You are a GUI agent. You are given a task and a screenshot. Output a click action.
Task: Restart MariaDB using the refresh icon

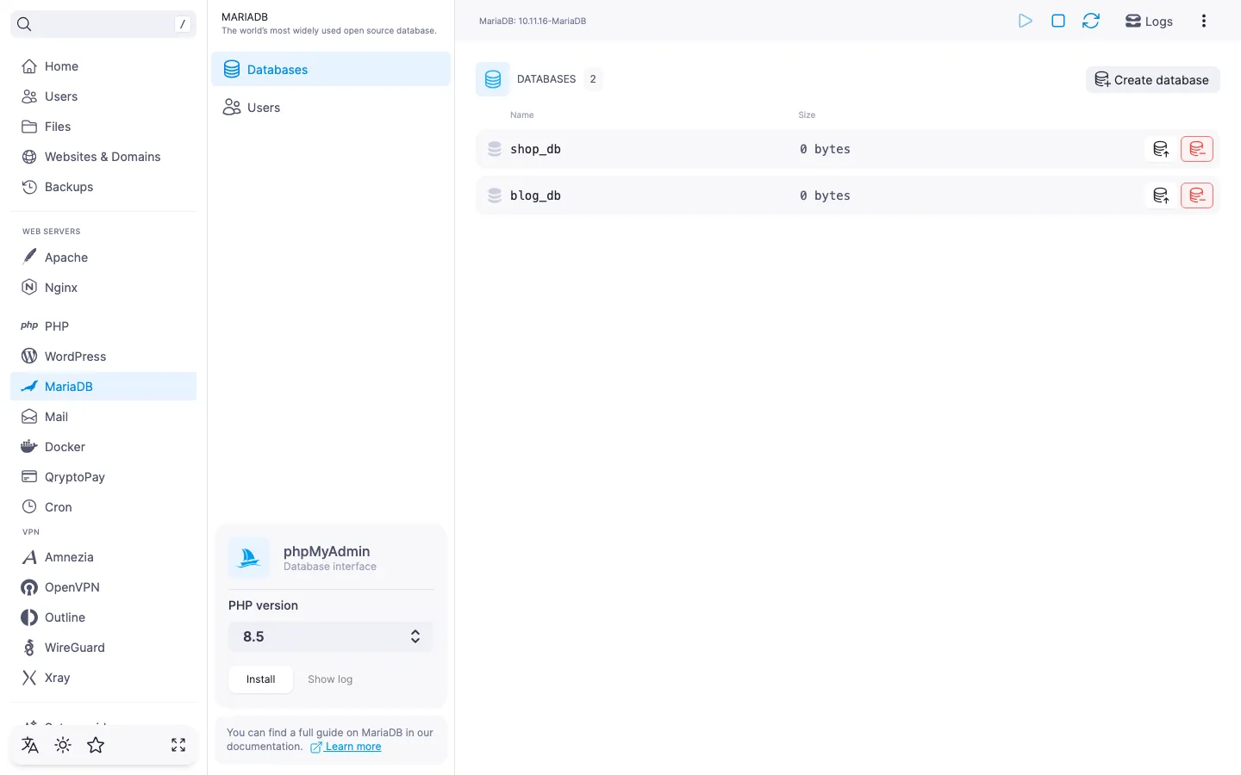click(x=1091, y=21)
